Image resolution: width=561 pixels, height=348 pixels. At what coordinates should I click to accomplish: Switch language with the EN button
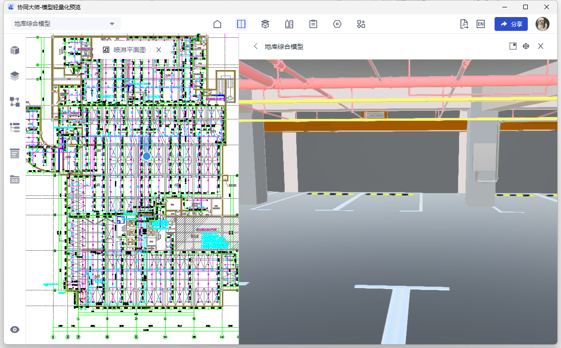click(481, 24)
